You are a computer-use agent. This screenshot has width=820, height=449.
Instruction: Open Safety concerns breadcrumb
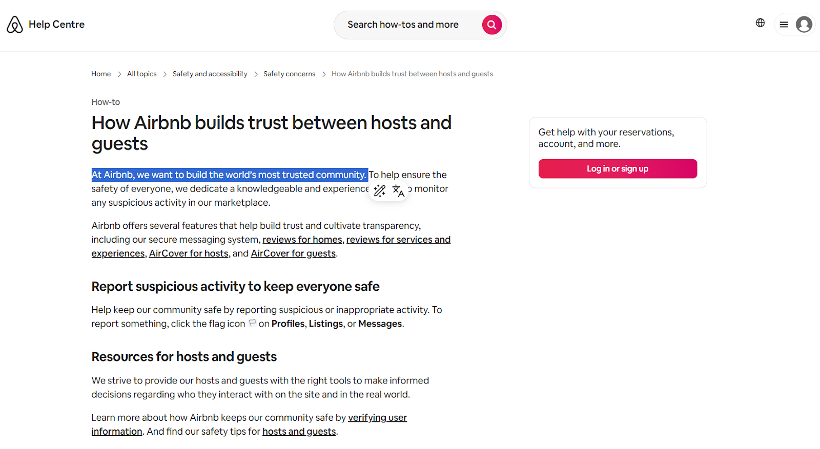(289, 74)
